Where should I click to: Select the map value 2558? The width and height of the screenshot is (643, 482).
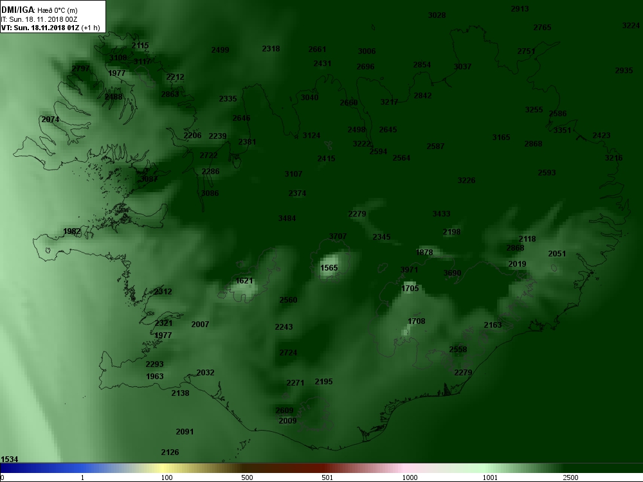pos(458,350)
